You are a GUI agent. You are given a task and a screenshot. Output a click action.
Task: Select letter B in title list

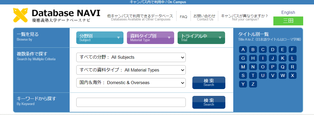click(253, 50)
